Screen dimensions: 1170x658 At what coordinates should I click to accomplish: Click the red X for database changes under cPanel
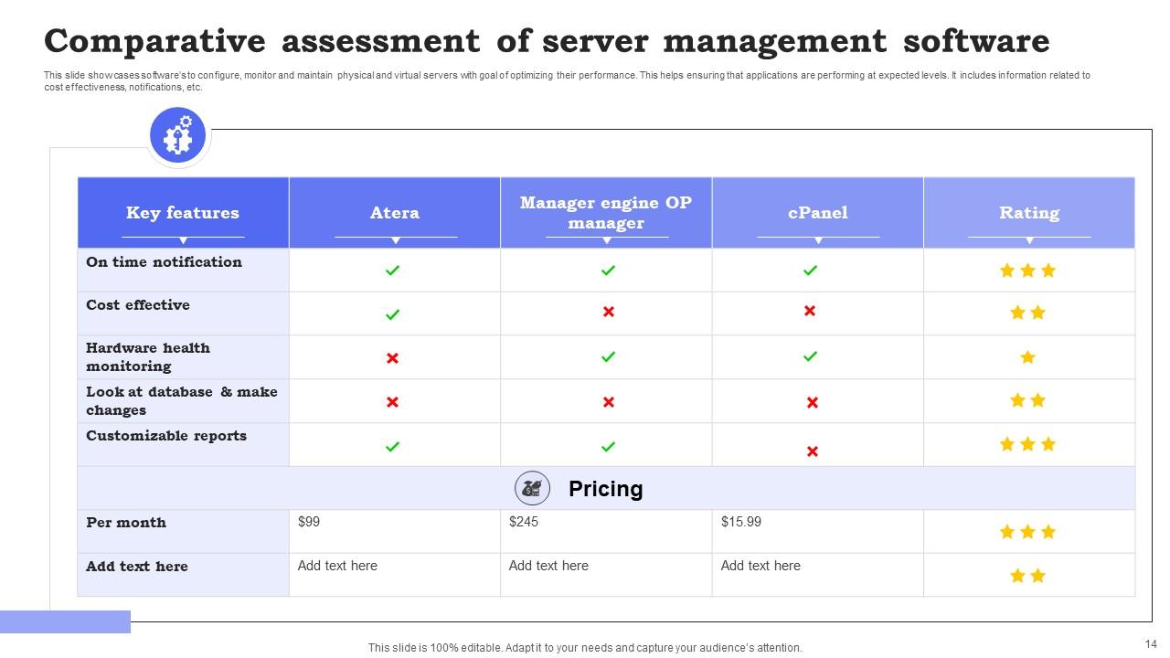pyautogui.click(x=809, y=400)
